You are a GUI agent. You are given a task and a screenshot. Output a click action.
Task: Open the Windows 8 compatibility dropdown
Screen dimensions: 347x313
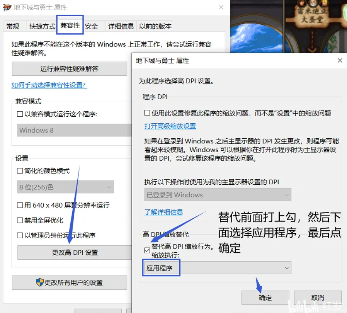tap(74, 130)
